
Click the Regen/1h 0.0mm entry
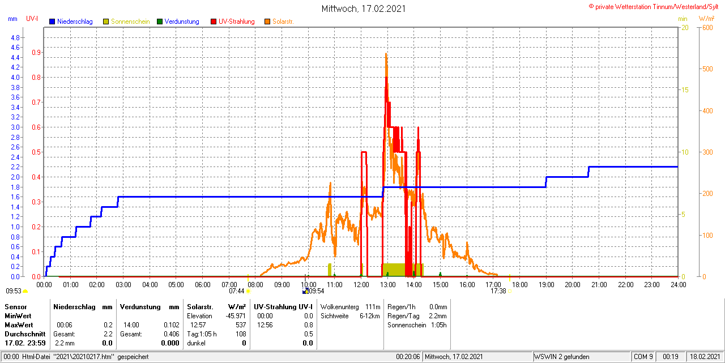[417, 306]
